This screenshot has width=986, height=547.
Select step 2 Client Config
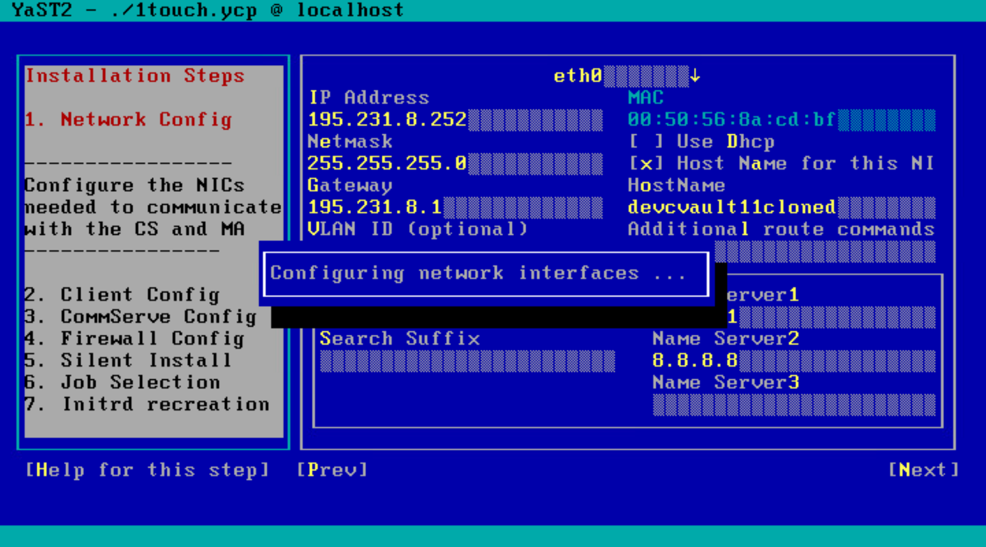click(x=122, y=295)
